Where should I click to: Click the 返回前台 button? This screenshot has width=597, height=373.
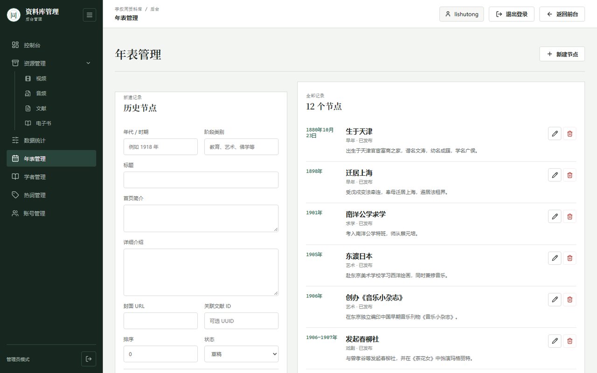(x=562, y=14)
